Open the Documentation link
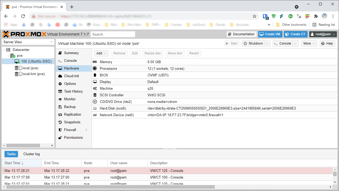This screenshot has width=339, height=191. [242, 34]
